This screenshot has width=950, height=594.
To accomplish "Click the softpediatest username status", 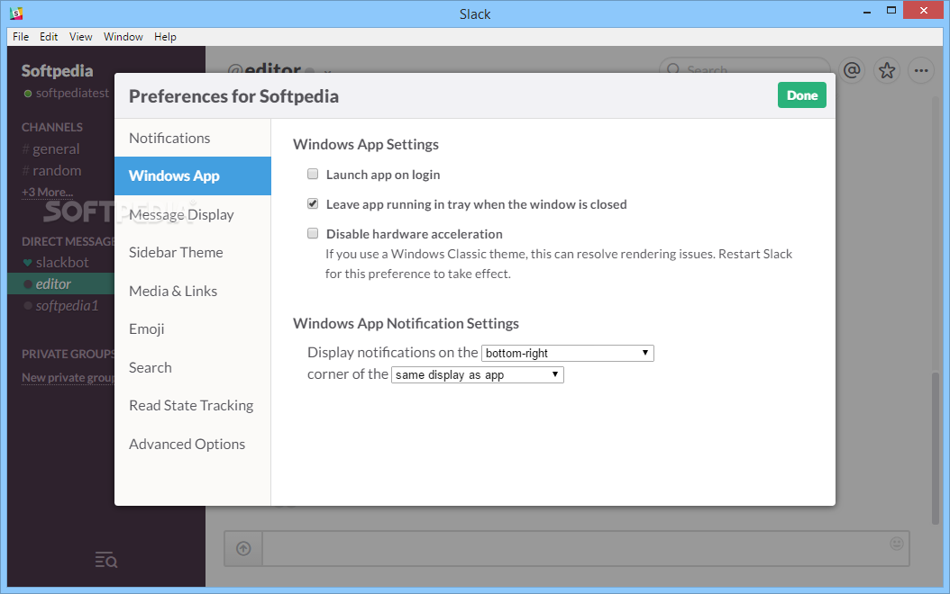I will tap(67, 94).
